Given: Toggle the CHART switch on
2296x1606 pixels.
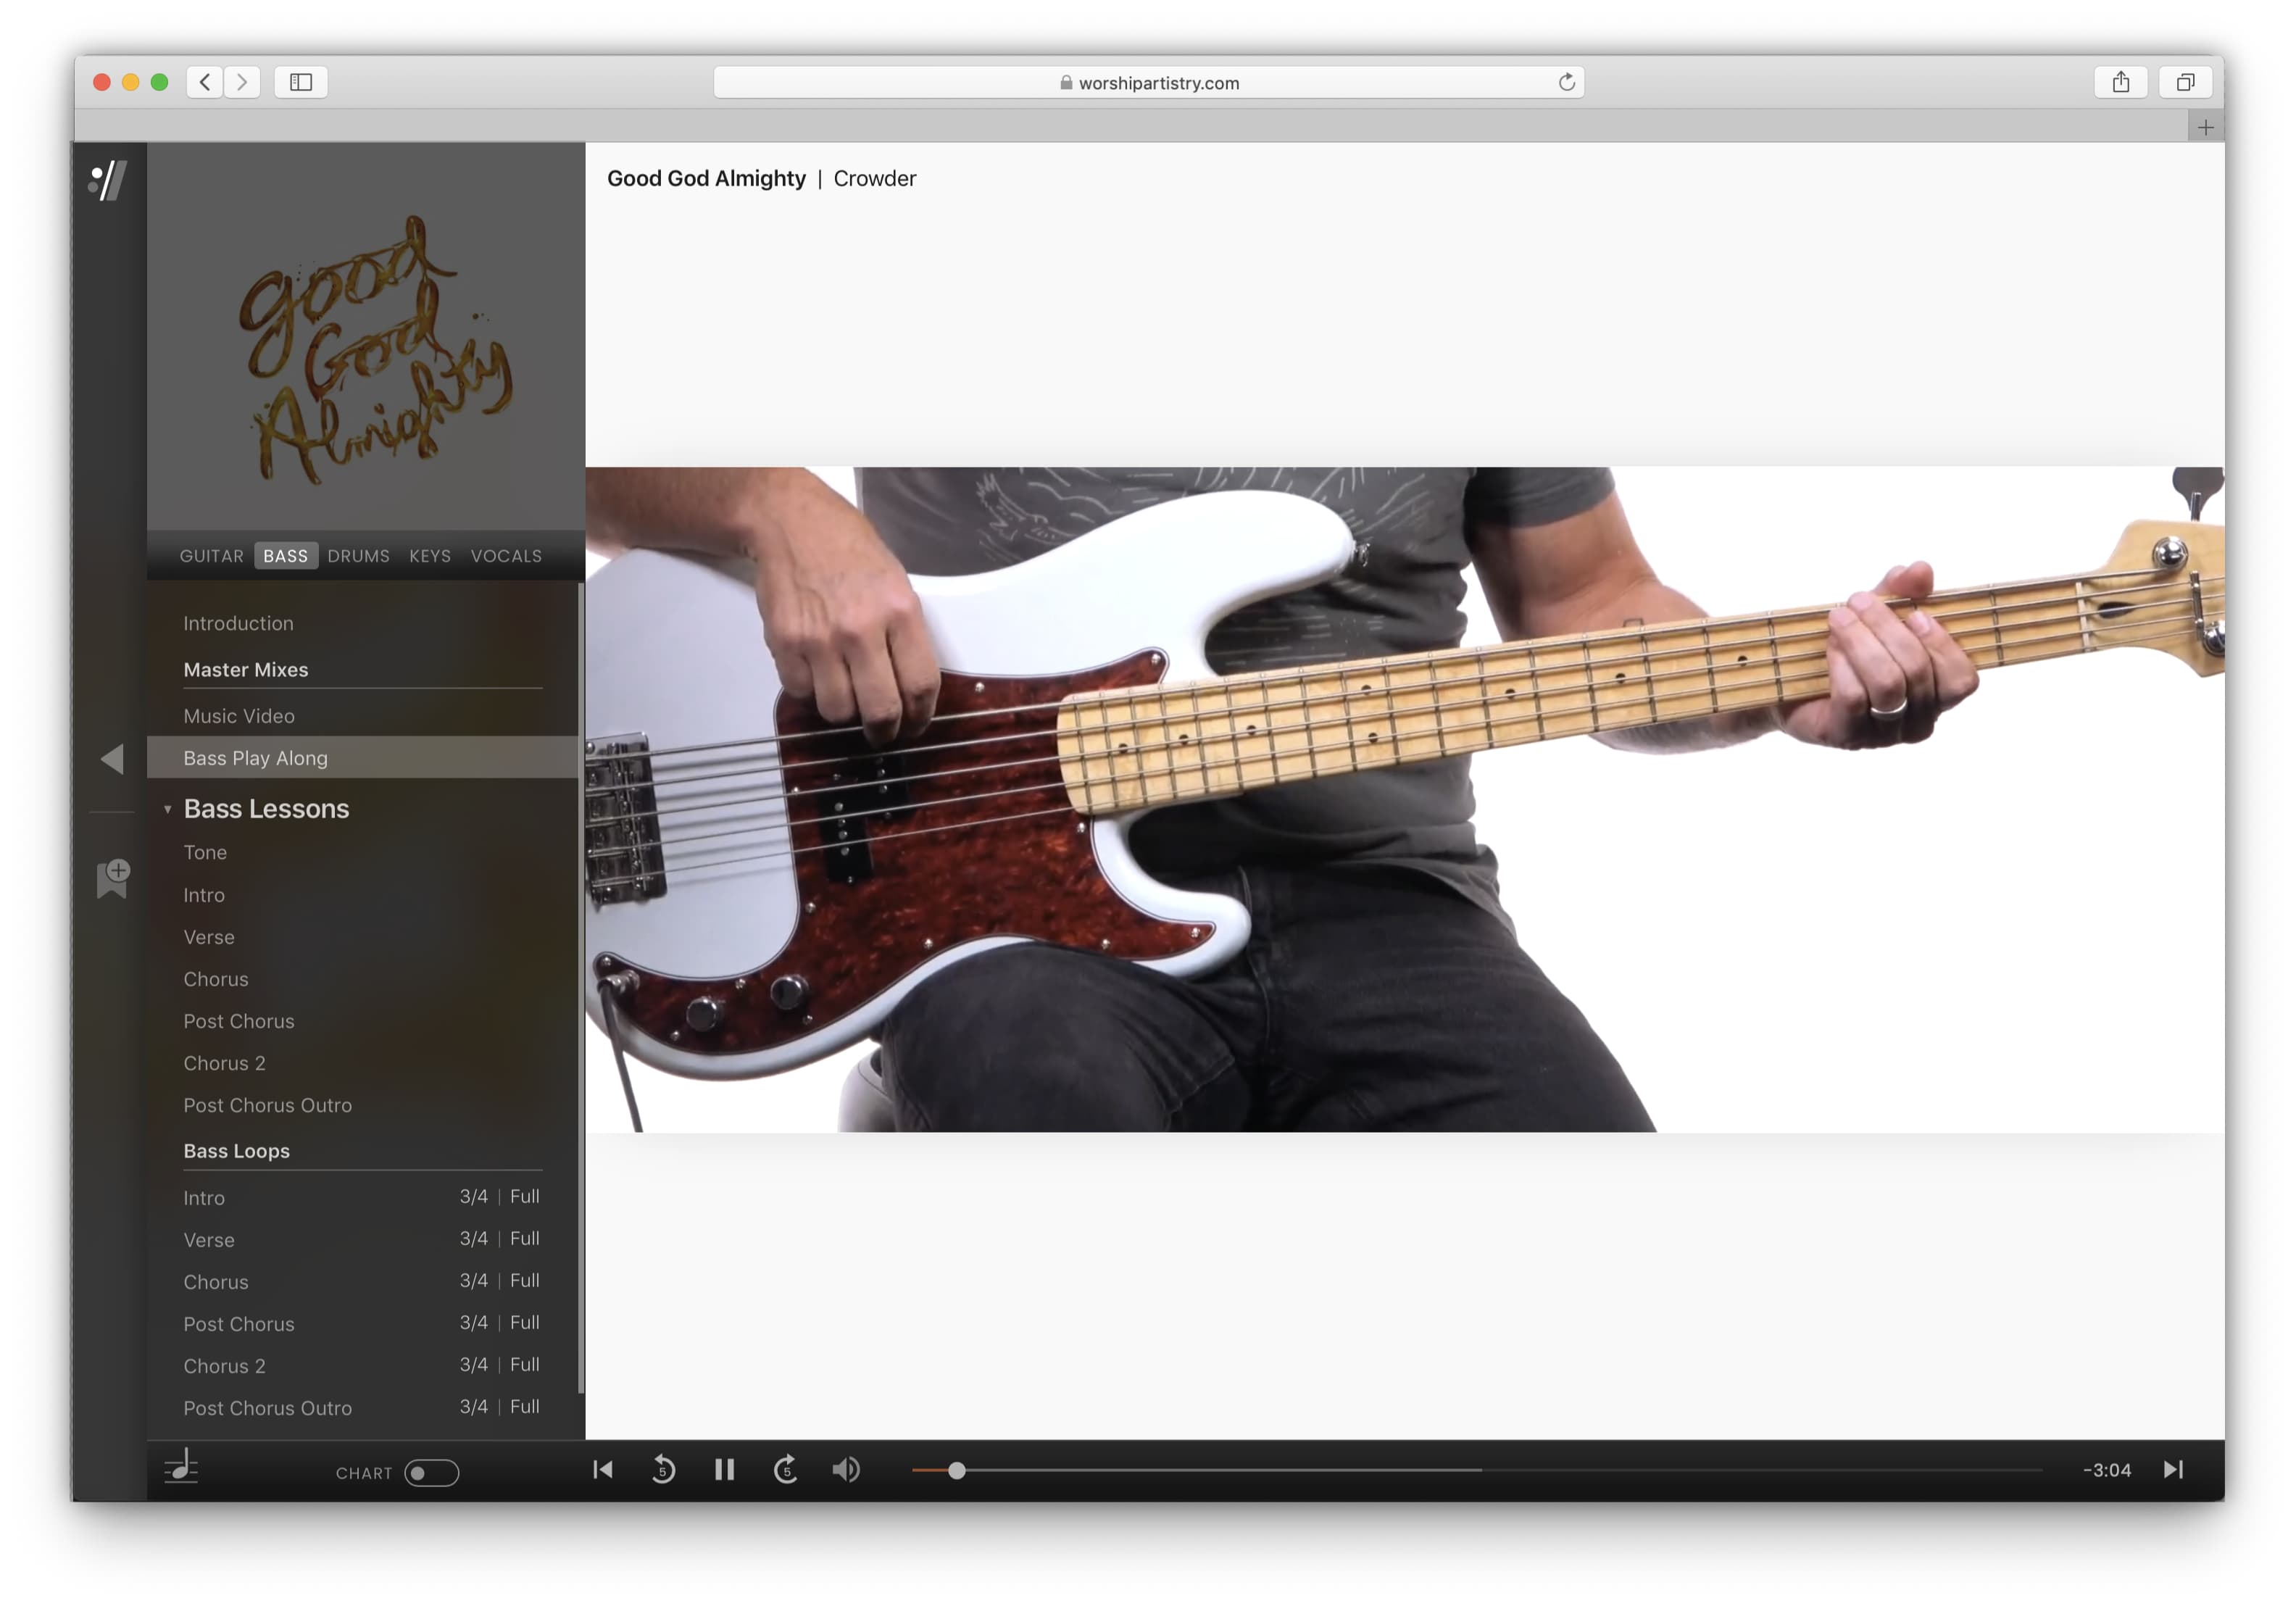Looking at the screenshot, I should (431, 1473).
